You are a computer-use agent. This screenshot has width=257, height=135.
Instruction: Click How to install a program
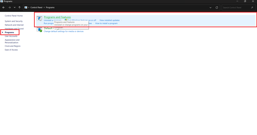(x=106, y=23)
